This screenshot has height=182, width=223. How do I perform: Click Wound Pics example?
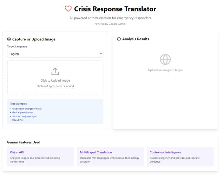point(17,120)
